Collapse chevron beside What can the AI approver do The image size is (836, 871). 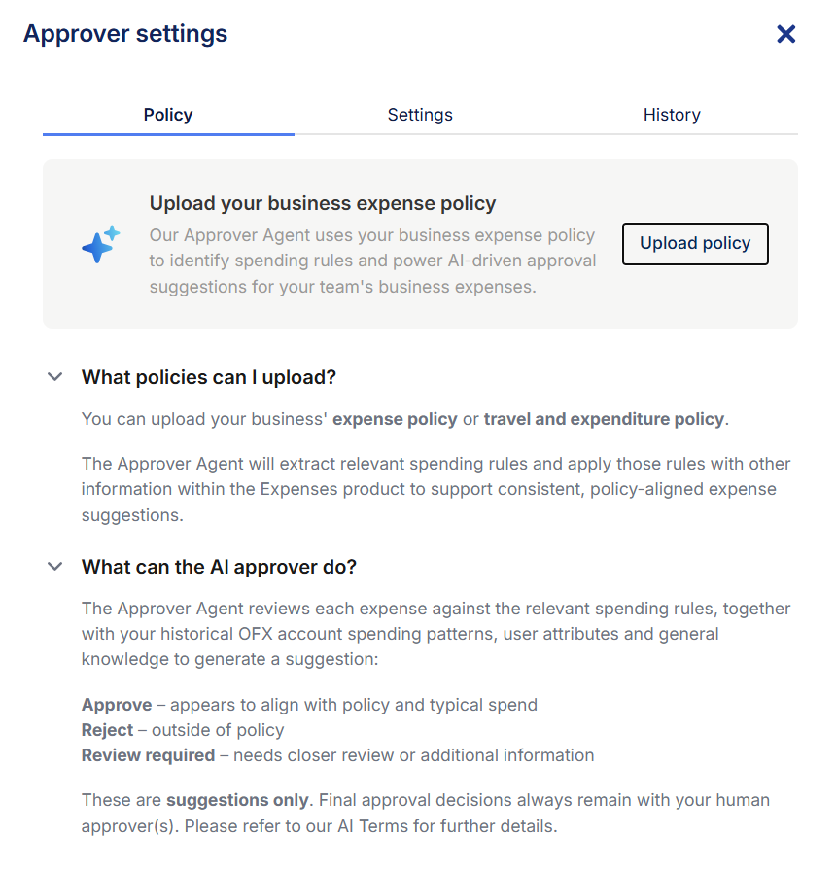tap(55, 567)
